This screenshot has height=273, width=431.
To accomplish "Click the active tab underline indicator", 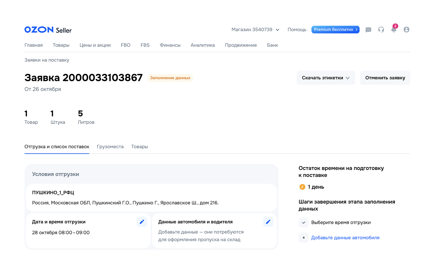I will (x=57, y=153).
